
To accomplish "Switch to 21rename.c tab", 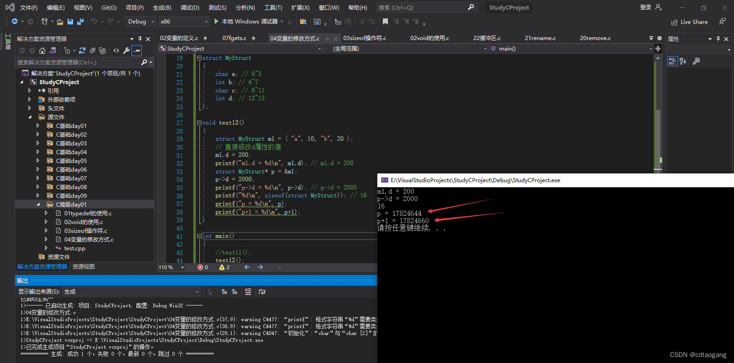I will (540, 38).
